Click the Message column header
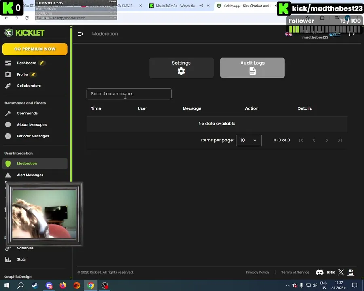 192,108
